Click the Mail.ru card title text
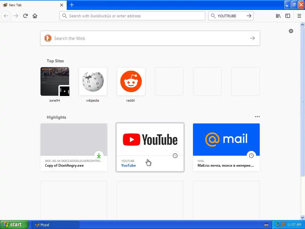Screen dimensions: 305x229 pos(225,165)
